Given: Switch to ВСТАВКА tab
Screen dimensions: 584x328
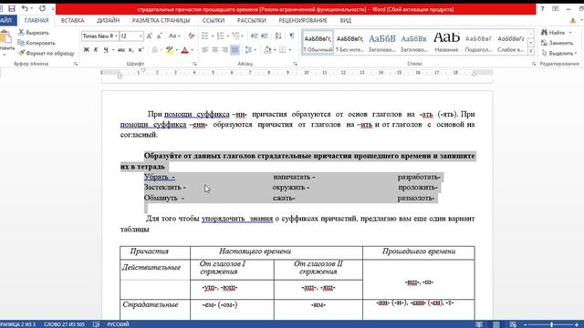Looking at the screenshot, I should point(73,20).
